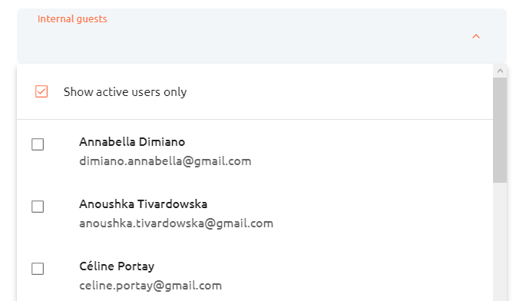The width and height of the screenshot is (516, 301).
Task: Tick the checkbox beside Céline Portay
Action: tap(38, 269)
